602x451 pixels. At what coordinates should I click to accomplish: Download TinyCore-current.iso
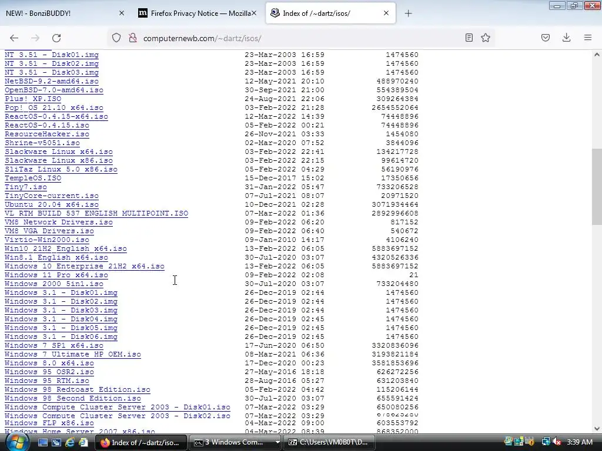52,196
